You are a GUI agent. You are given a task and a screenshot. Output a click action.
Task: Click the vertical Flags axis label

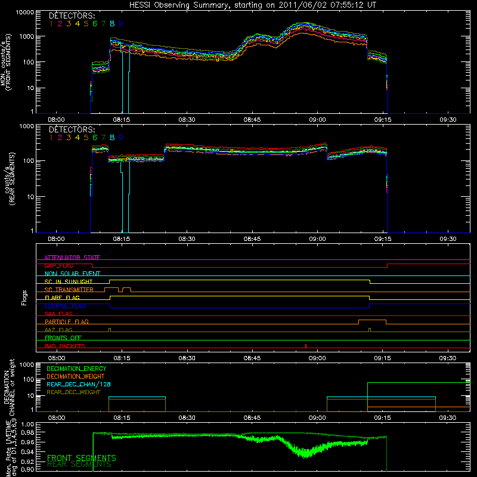(24, 298)
